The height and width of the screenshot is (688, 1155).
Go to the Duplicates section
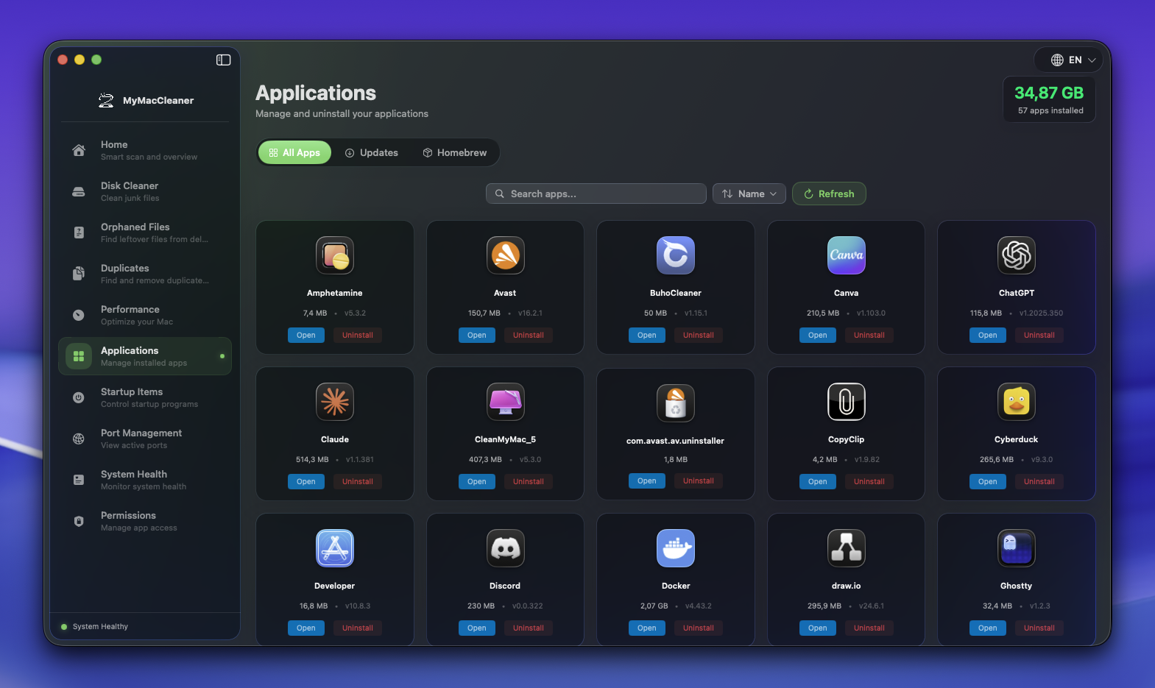[x=145, y=274]
